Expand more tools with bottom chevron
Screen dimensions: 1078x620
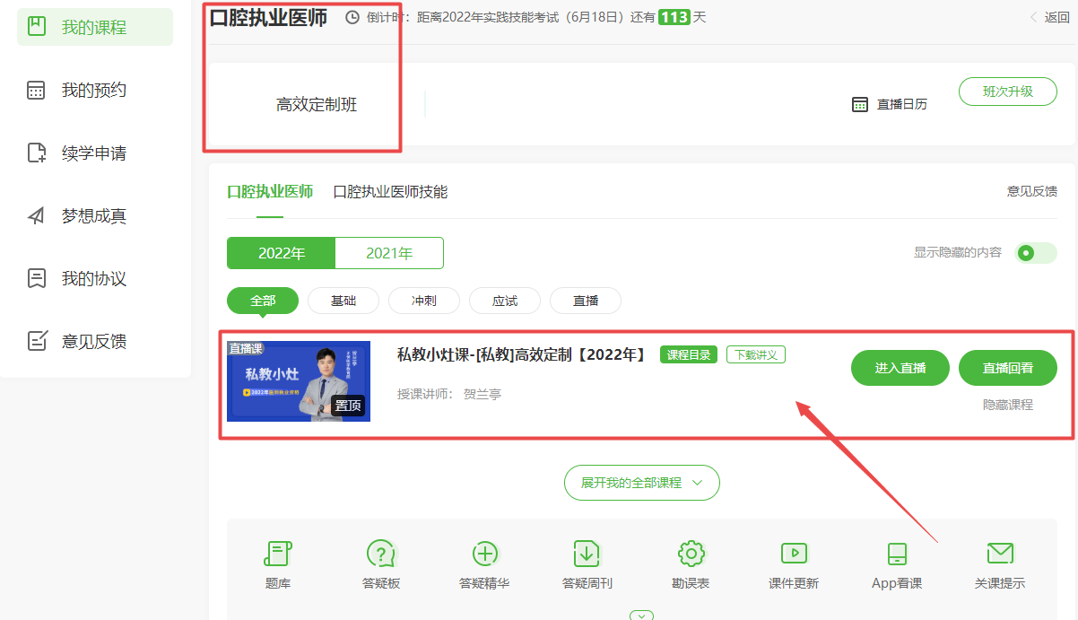click(641, 616)
